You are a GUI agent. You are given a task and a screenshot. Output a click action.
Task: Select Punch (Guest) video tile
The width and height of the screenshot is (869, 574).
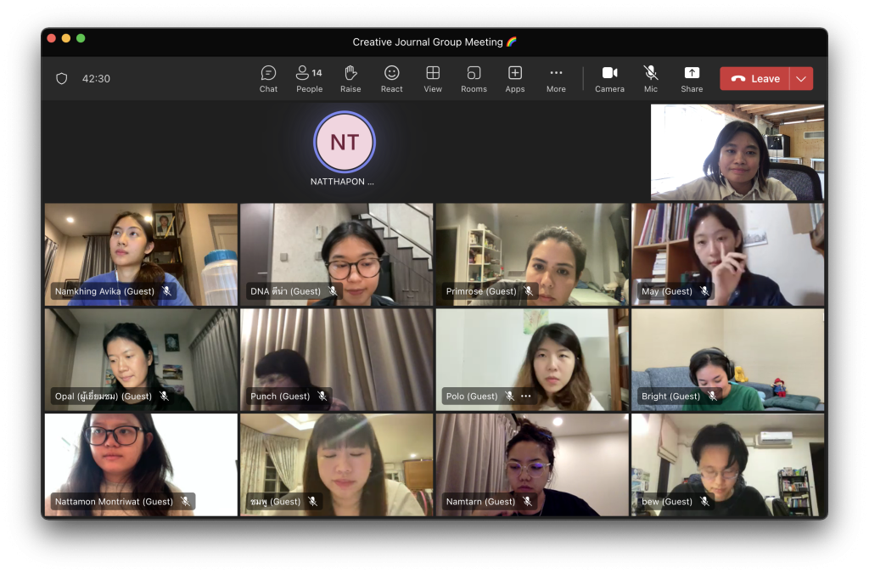(x=336, y=359)
